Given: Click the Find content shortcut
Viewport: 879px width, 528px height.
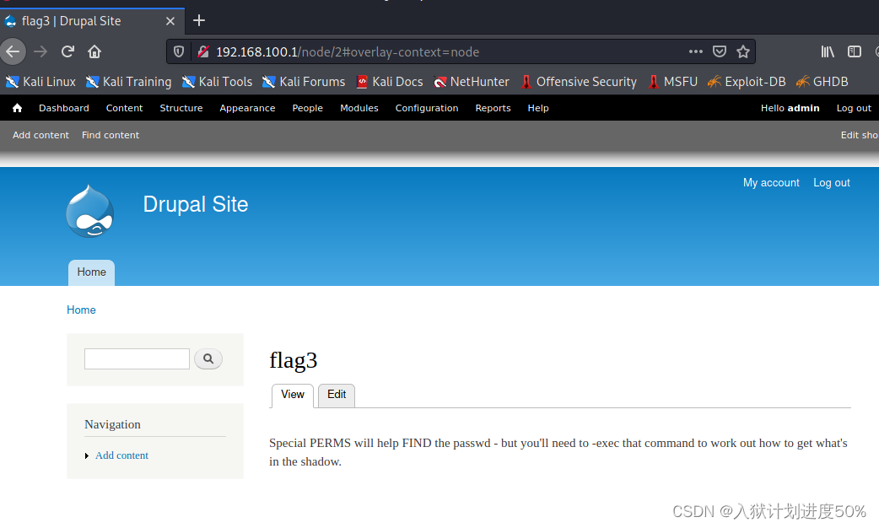Looking at the screenshot, I should coord(111,135).
